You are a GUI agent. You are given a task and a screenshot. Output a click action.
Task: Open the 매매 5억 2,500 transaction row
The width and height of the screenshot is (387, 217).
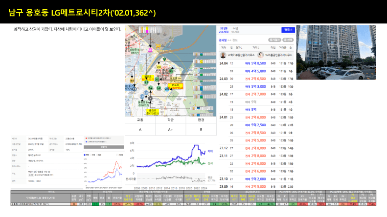[256, 125]
